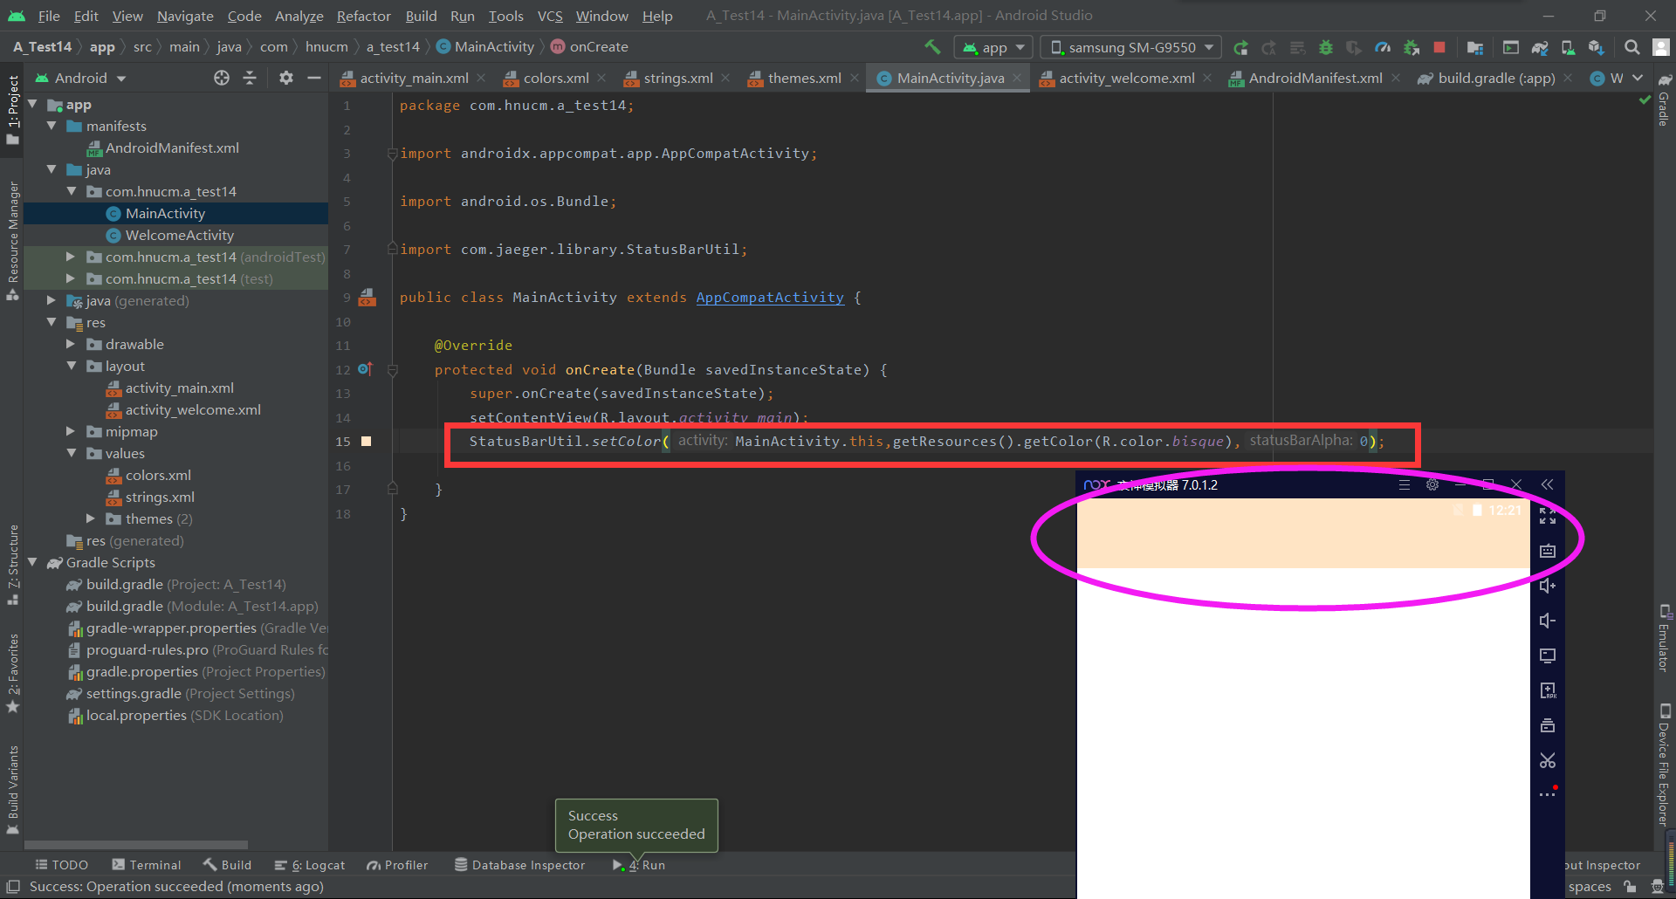Click the red Stop app button
The width and height of the screenshot is (1676, 899).
(1439, 47)
